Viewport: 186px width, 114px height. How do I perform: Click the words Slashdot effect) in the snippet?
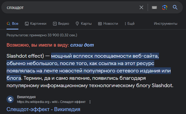click(x=25, y=56)
